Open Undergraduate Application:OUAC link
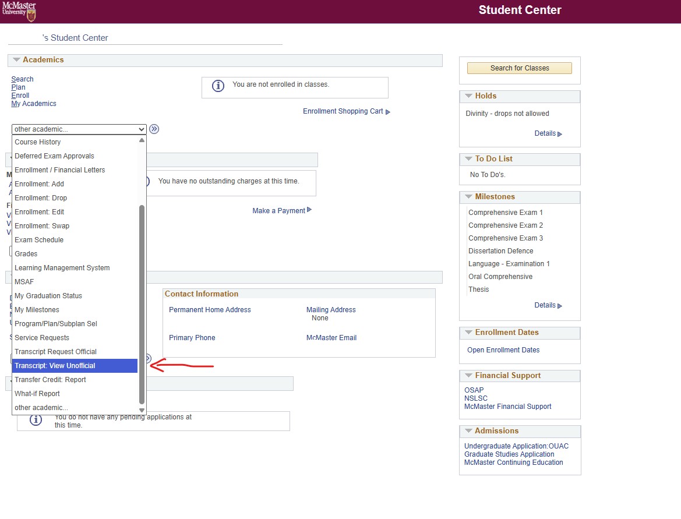Screen dimensions: 681x519 click(516, 446)
